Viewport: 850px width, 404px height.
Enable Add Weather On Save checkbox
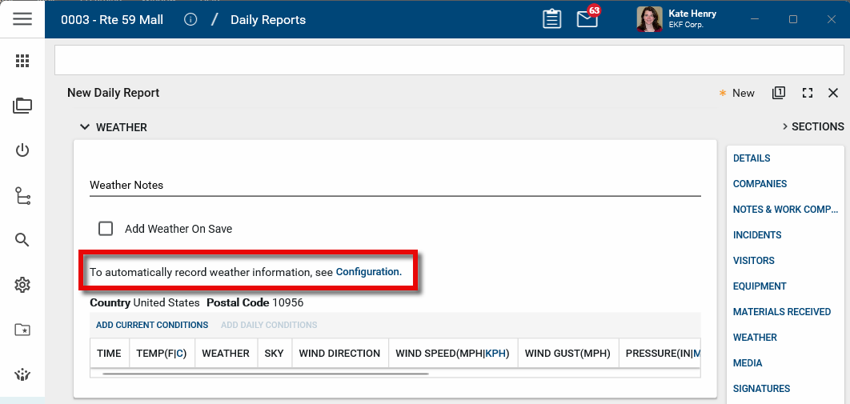tap(106, 229)
